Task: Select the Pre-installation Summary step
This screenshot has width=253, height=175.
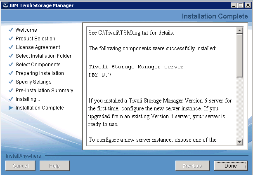Action: [x=44, y=91]
